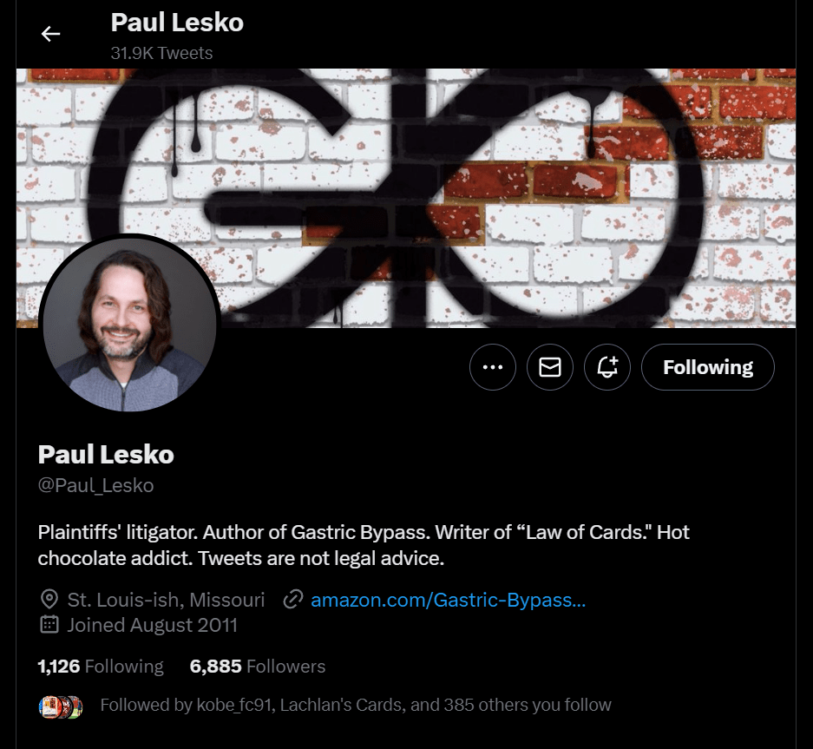
Task: Click the Joined August 2011 text
Action: click(x=152, y=625)
